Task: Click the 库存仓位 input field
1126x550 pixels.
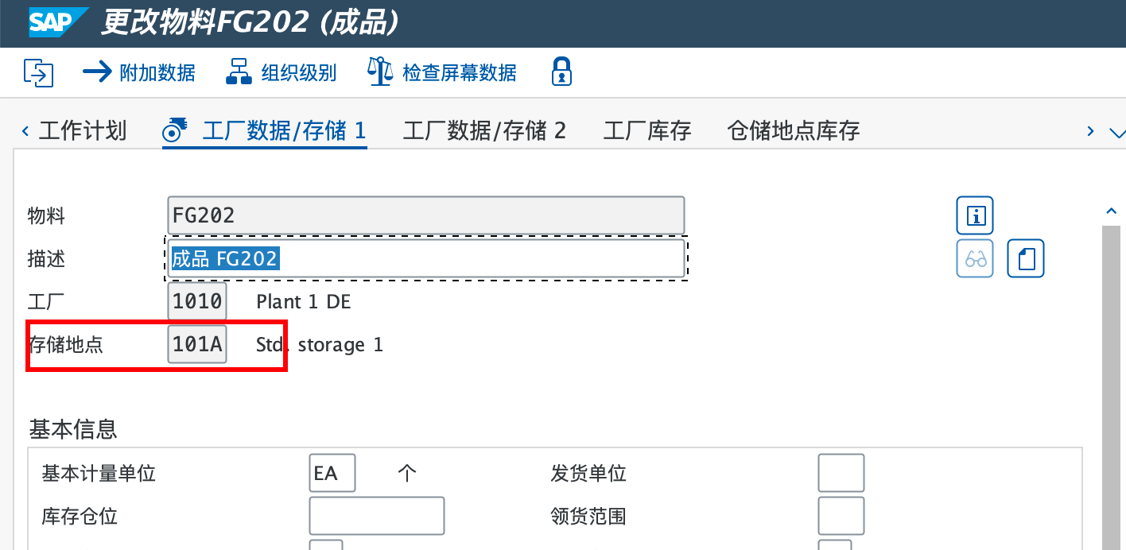Action: point(376,516)
